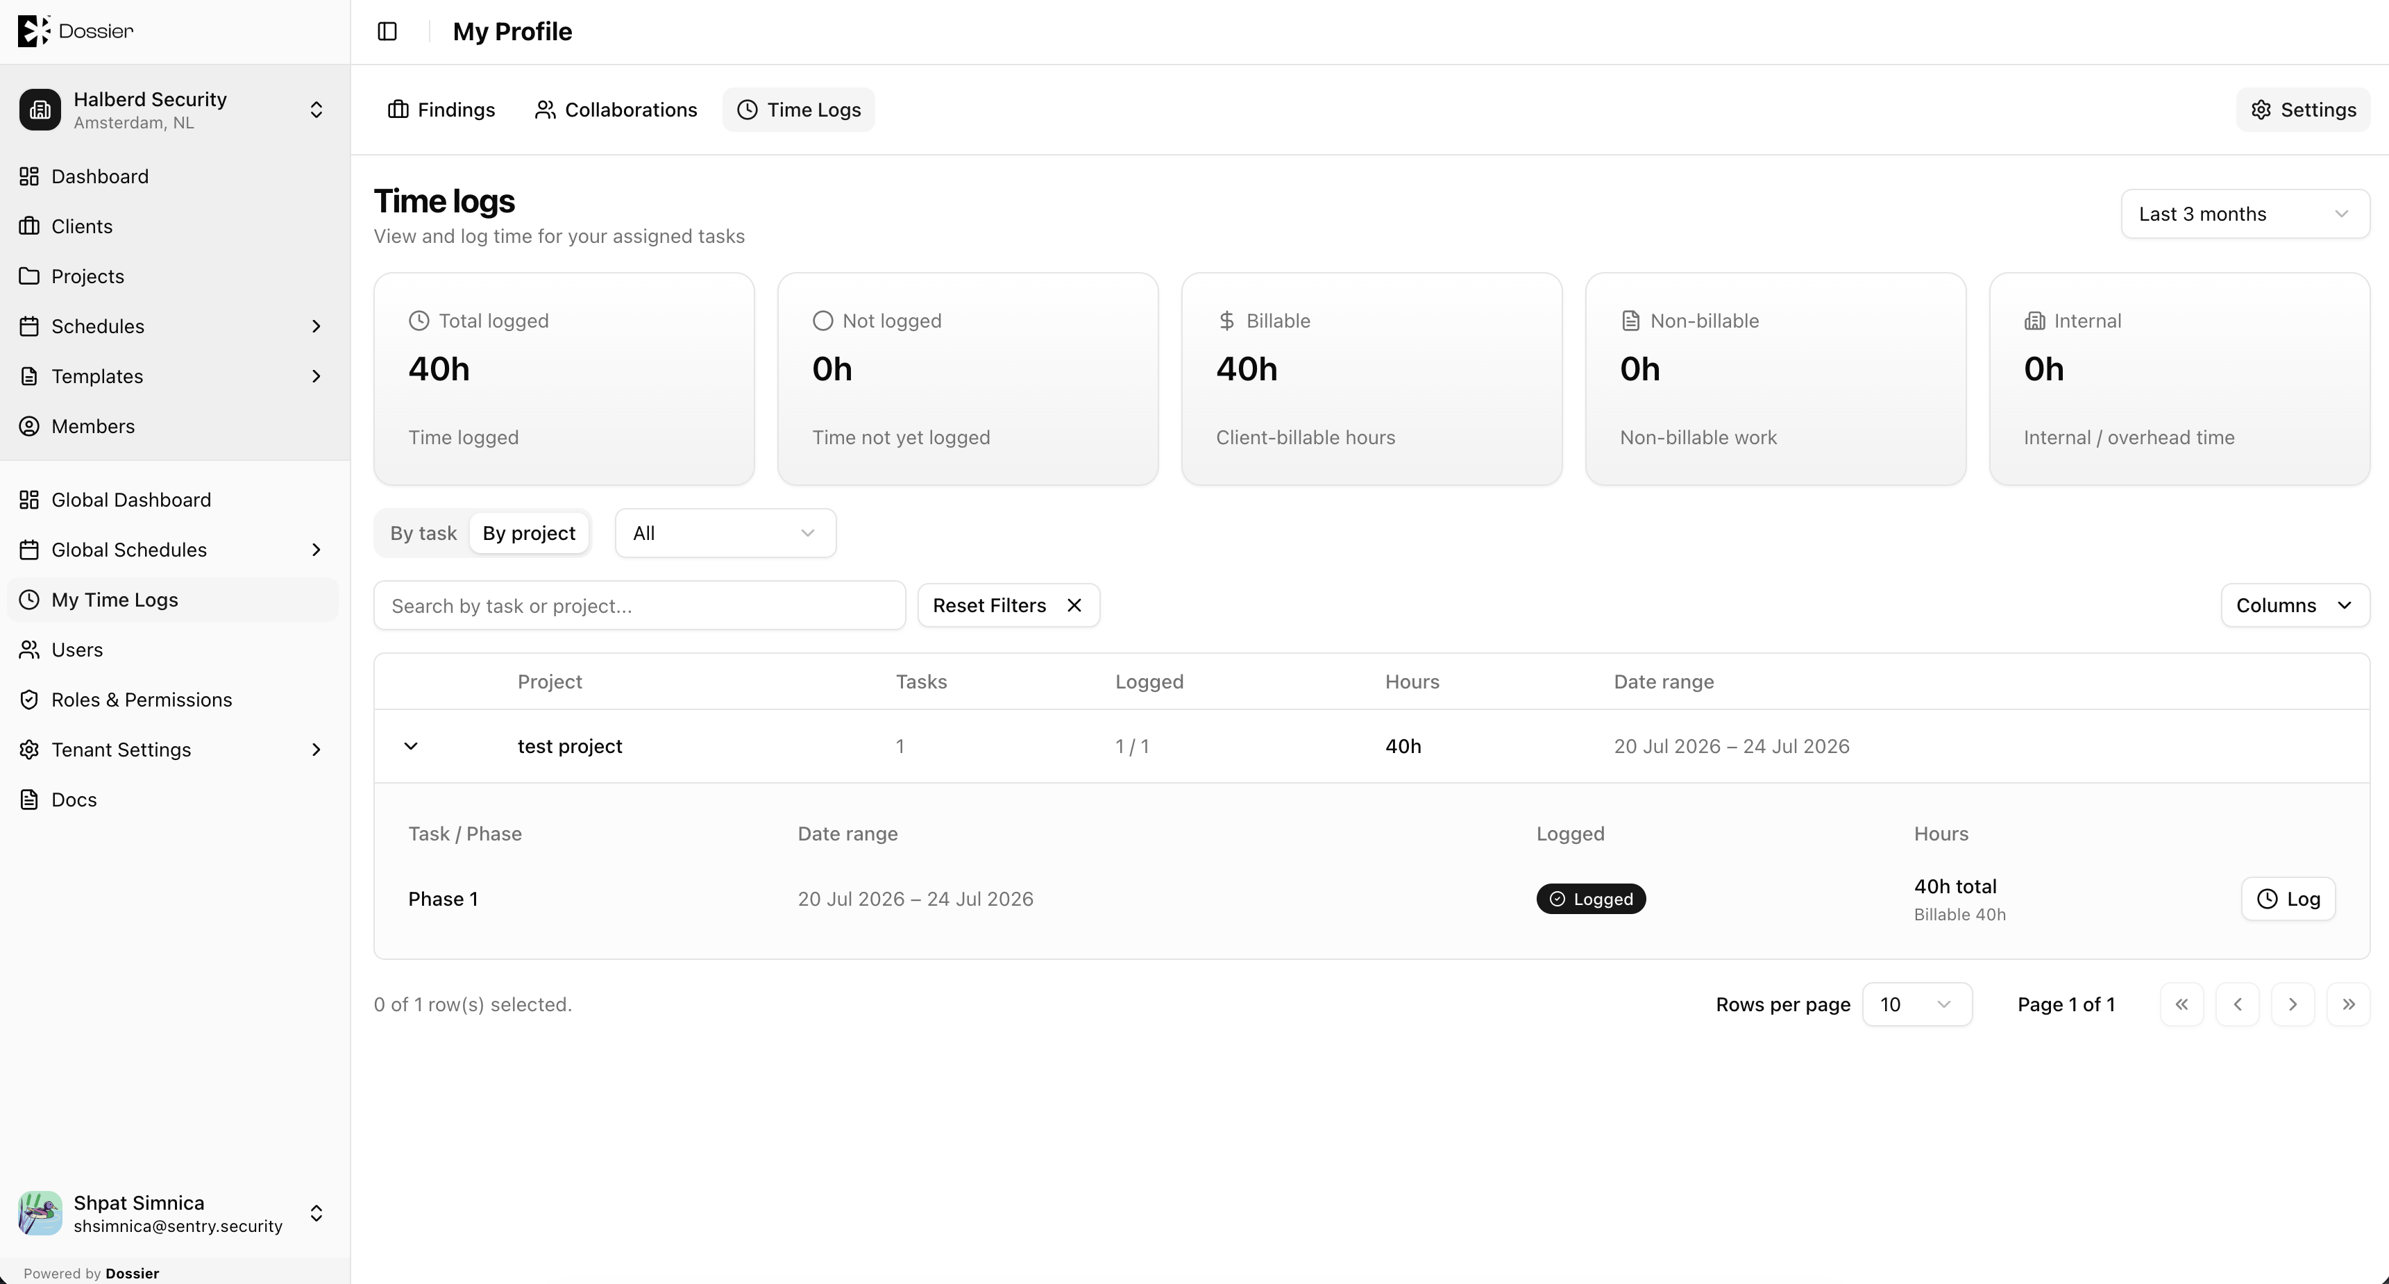Click Halberd Security building icon
This screenshot has width=2389, height=1284.
pos(40,110)
